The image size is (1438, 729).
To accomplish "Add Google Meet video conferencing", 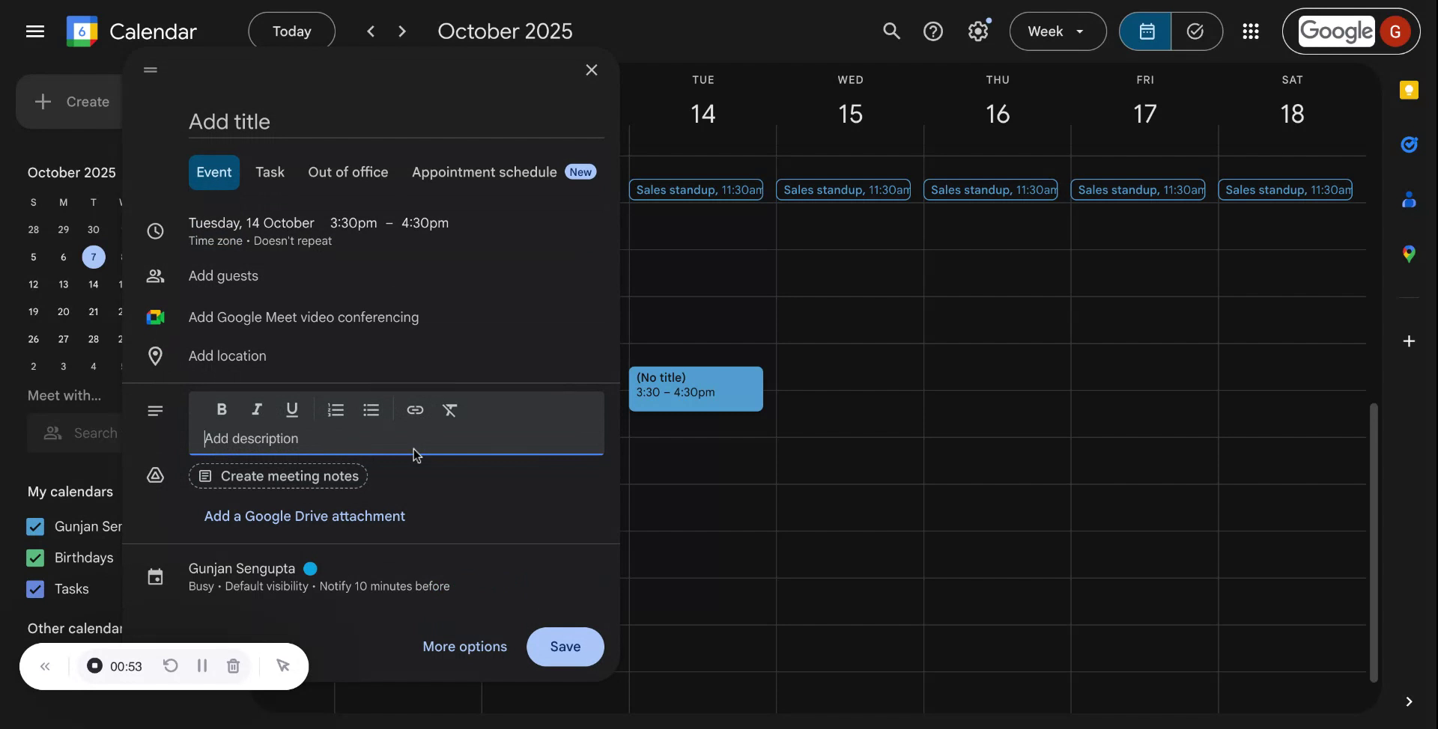I will 304,317.
